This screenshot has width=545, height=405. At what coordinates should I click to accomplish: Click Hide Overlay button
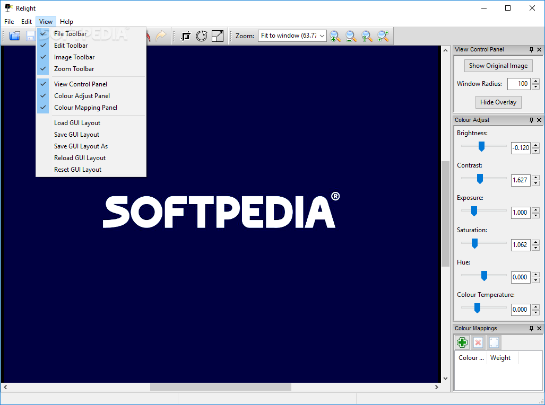click(x=498, y=102)
